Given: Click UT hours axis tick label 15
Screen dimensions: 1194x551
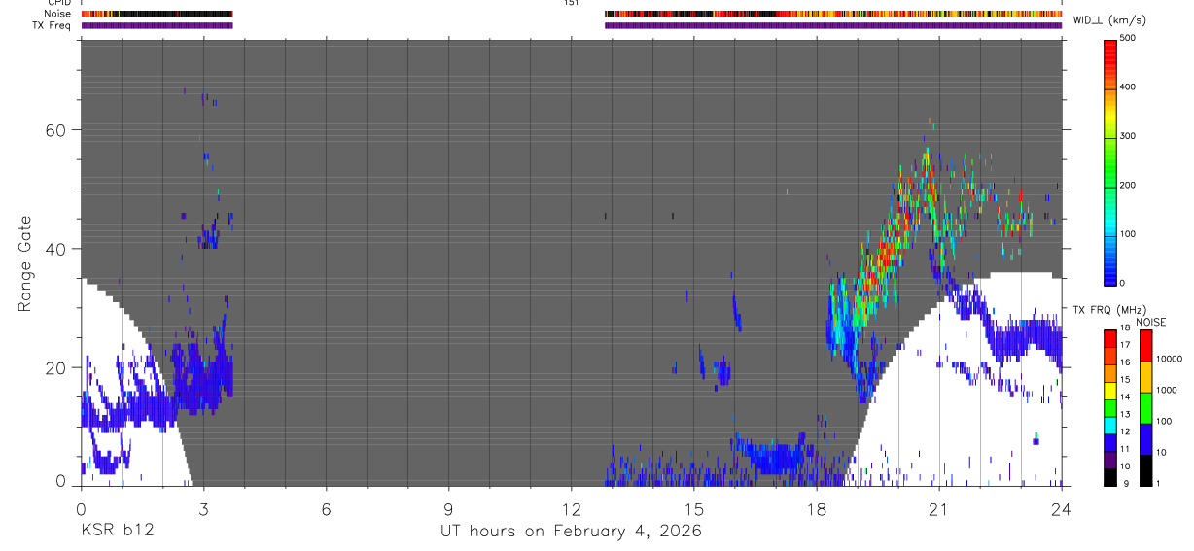Looking at the screenshot, I should pyautogui.click(x=693, y=508).
